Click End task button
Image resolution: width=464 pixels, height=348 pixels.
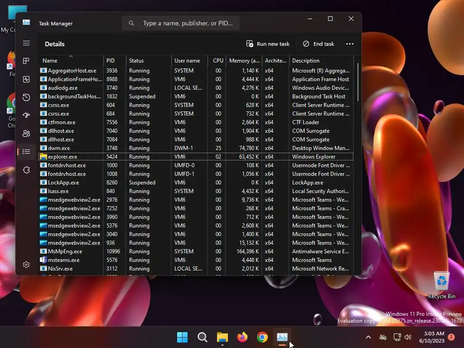click(x=319, y=44)
